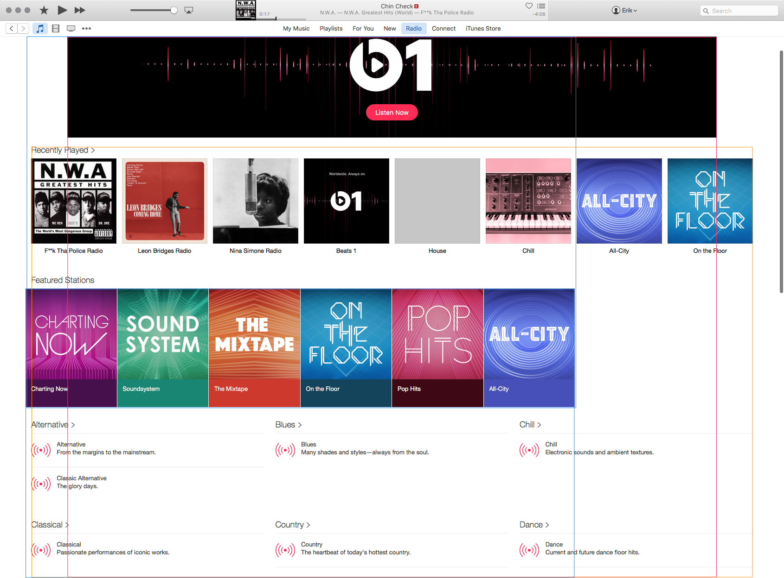
Task: Switch to the New tab
Action: point(390,28)
